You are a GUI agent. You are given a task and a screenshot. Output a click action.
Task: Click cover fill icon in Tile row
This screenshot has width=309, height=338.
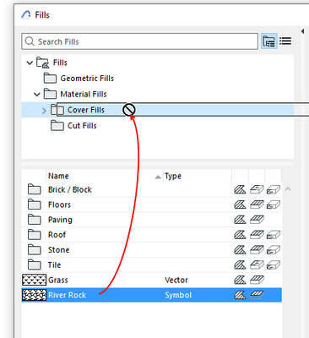(257, 264)
